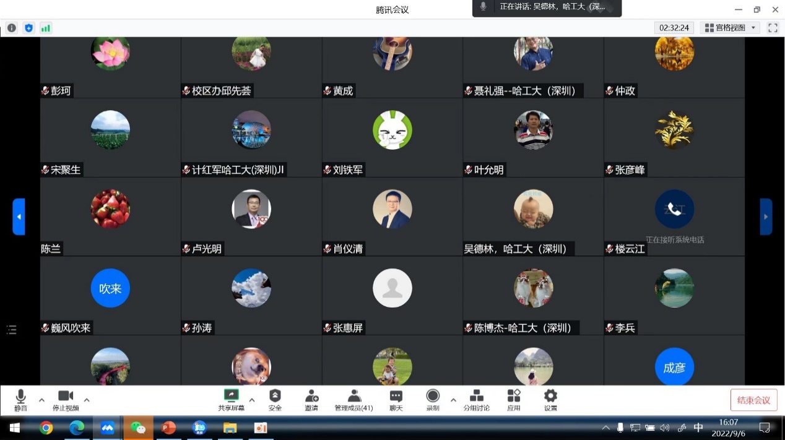Toggle the 录制 recording button
This screenshot has height=440, width=785.
point(433,397)
